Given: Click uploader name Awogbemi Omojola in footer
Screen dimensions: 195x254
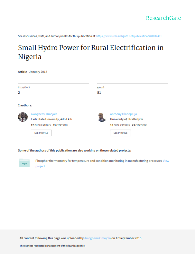Looking at the screenshot, I should (x=97, y=238).
